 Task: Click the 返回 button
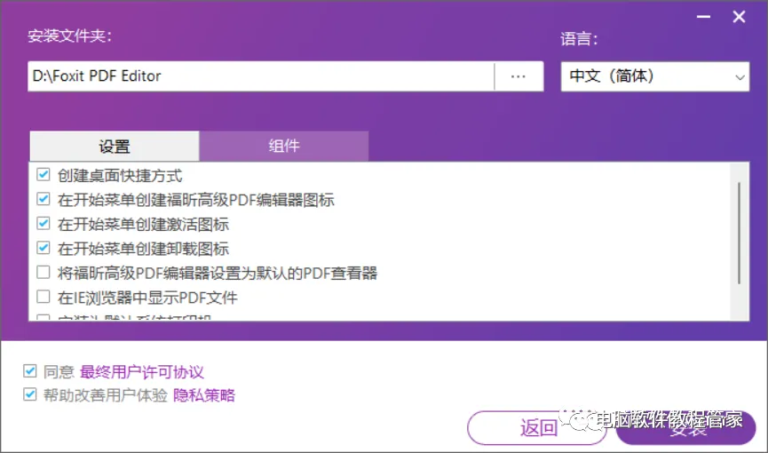click(x=537, y=427)
